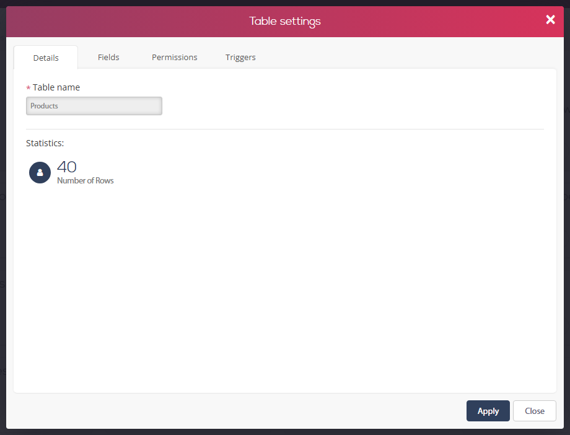Screen dimensions: 570x435
Task: Click the Table name field label
Action: 56,87
